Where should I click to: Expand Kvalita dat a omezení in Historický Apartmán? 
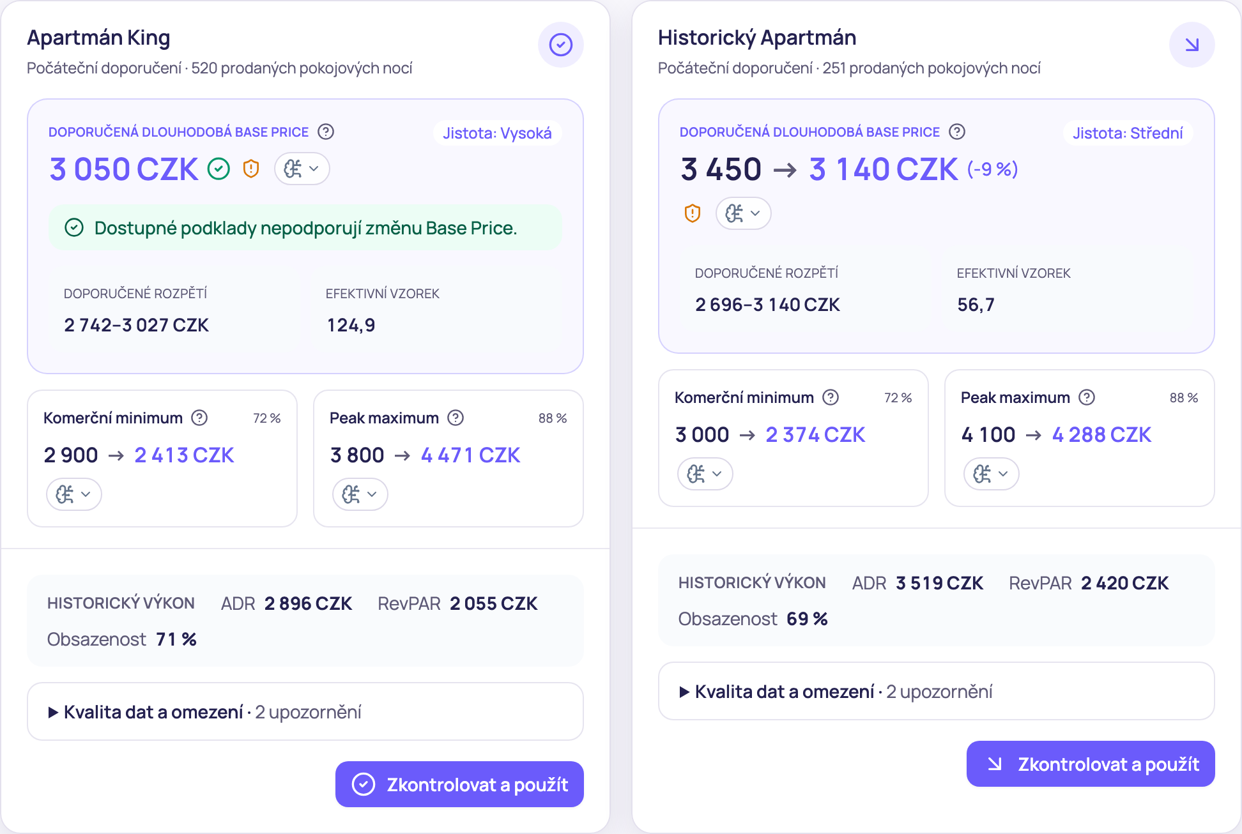pyautogui.click(x=936, y=691)
